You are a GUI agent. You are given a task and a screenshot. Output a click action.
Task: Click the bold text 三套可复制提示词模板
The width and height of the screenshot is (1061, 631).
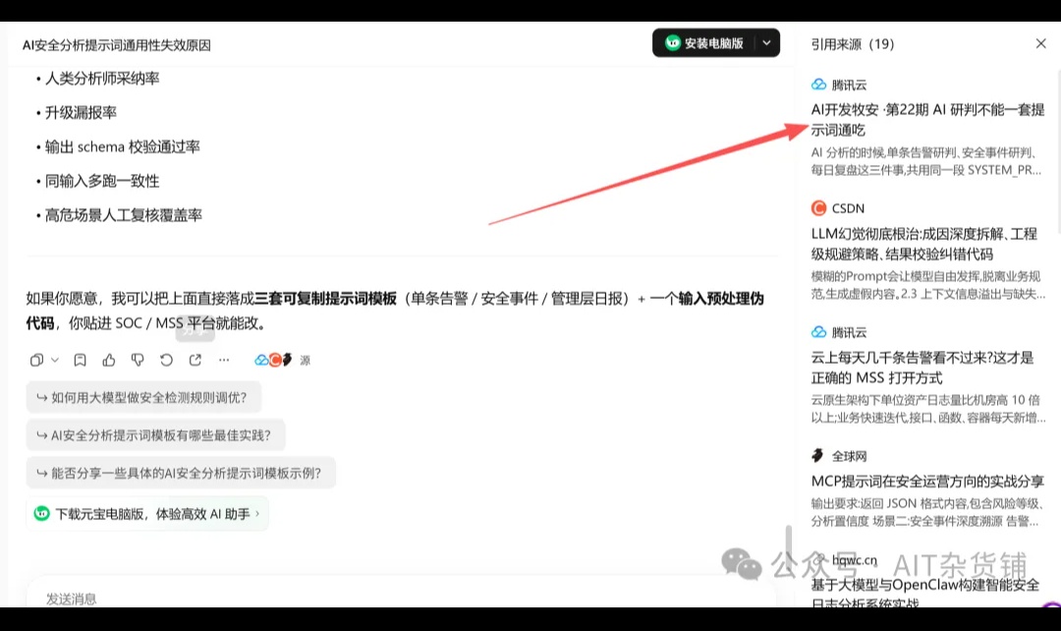coord(325,299)
